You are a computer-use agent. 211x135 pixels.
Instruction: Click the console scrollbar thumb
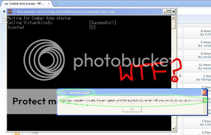173,24
